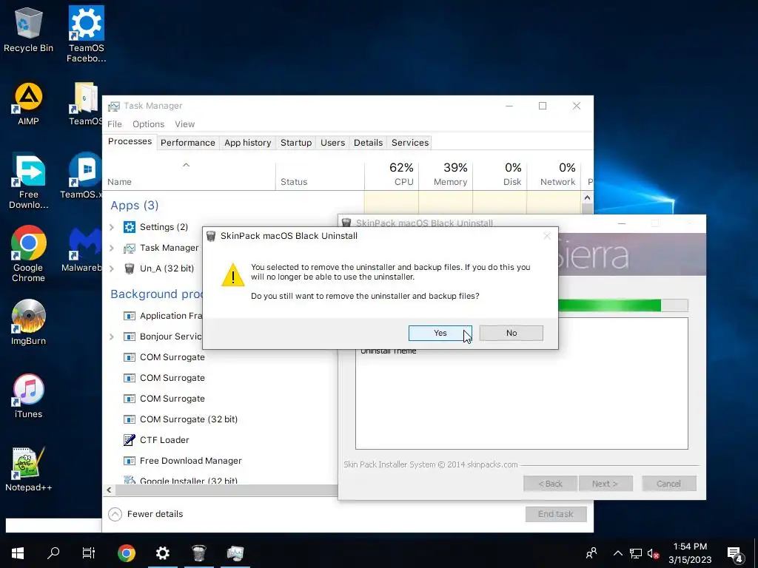The height and width of the screenshot is (568, 758).
Task: Click the warning triangle icon in dialog
Action: pos(232,275)
